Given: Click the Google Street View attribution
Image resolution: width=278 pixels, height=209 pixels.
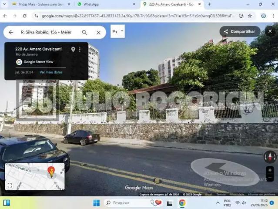Looking at the screenshot, I should click(35, 62).
